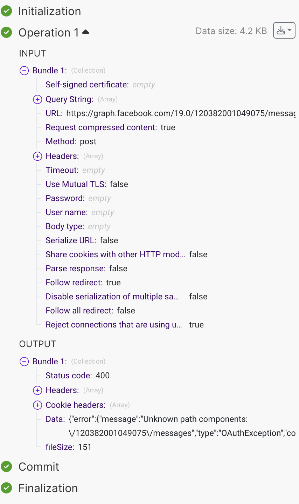Image resolution: width=299 pixels, height=504 pixels.
Task: Click the green check icon beside Initialization
Action: click(7, 11)
